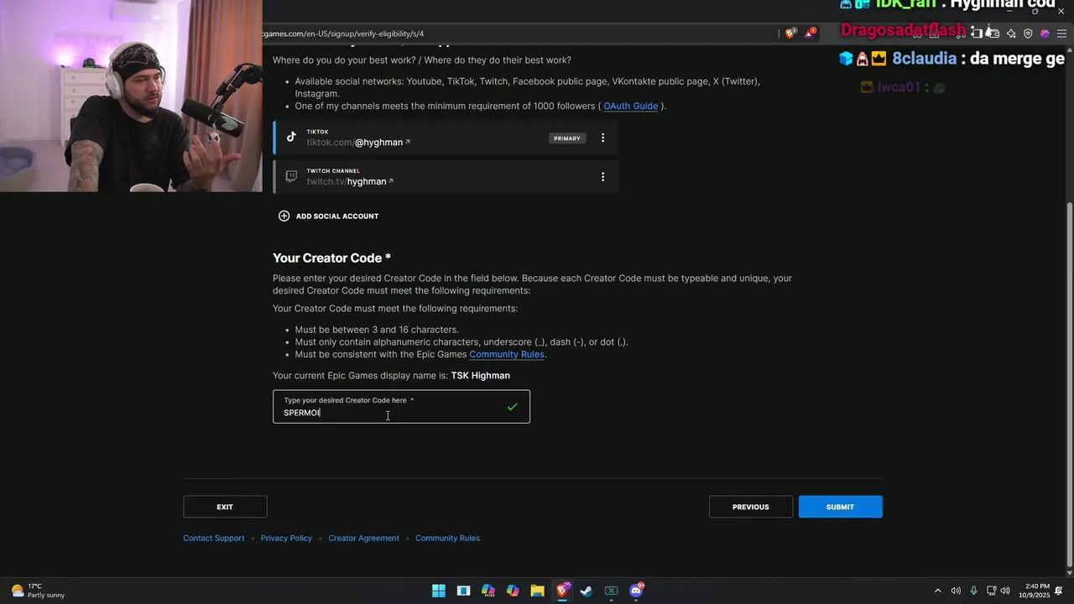1074x604 pixels.
Task: Open Creator Agreement footer link
Action: pyautogui.click(x=363, y=538)
